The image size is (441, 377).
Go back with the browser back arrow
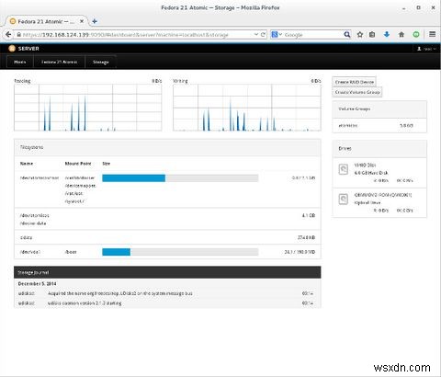(x=8, y=34)
